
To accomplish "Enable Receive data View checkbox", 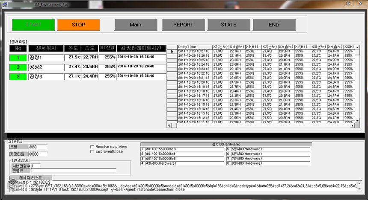I will (92, 147).
